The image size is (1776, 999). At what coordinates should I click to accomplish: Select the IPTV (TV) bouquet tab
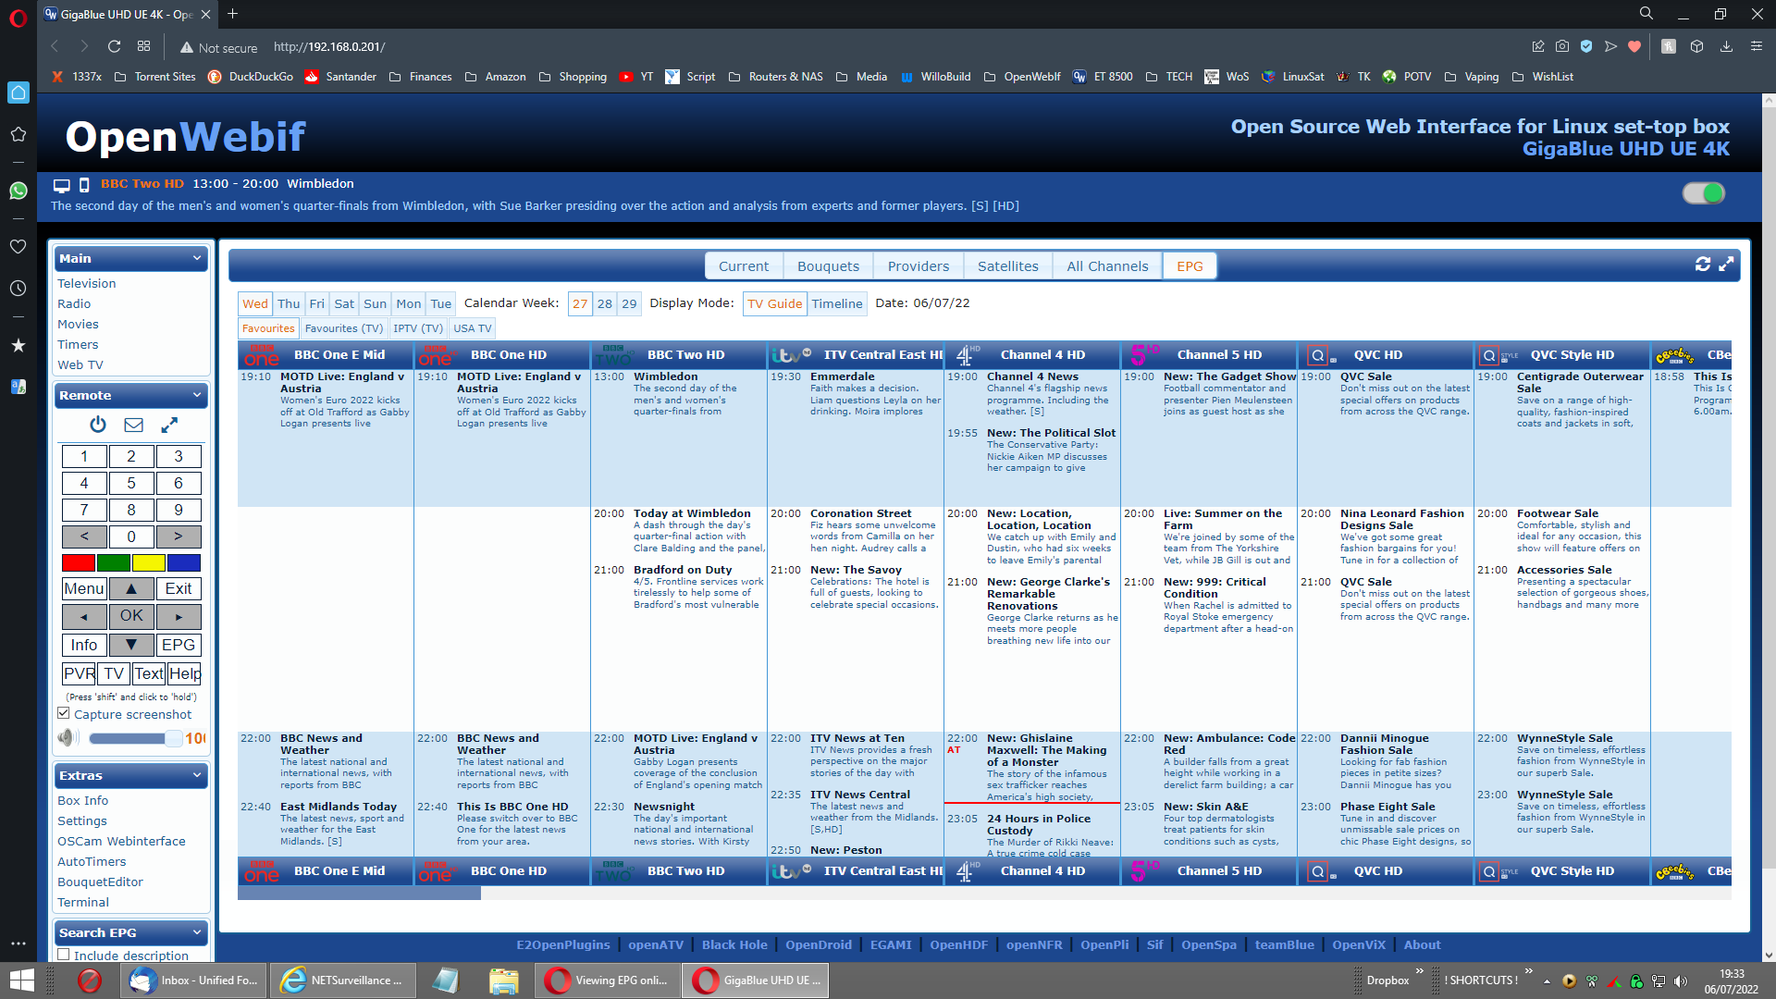(x=418, y=328)
